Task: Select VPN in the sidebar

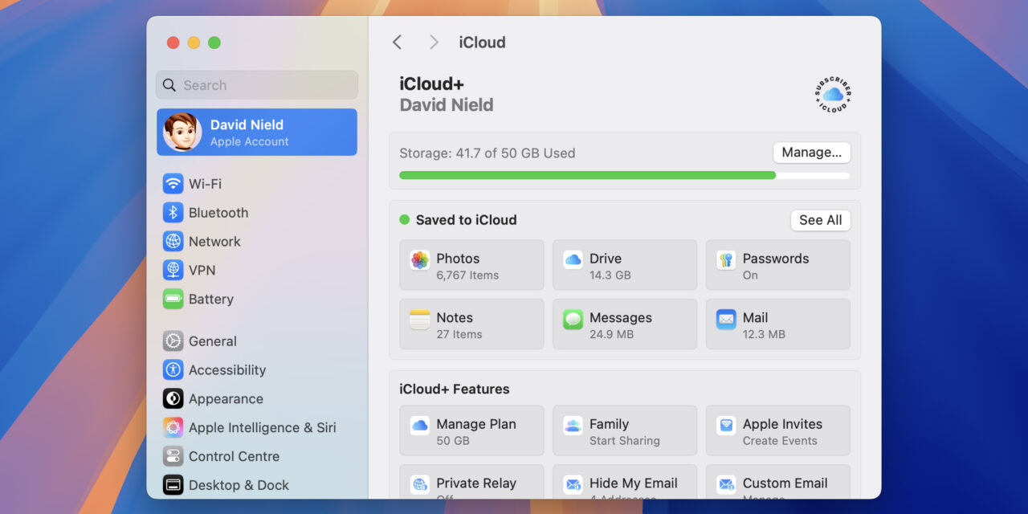Action: pyautogui.click(x=202, y=271)
